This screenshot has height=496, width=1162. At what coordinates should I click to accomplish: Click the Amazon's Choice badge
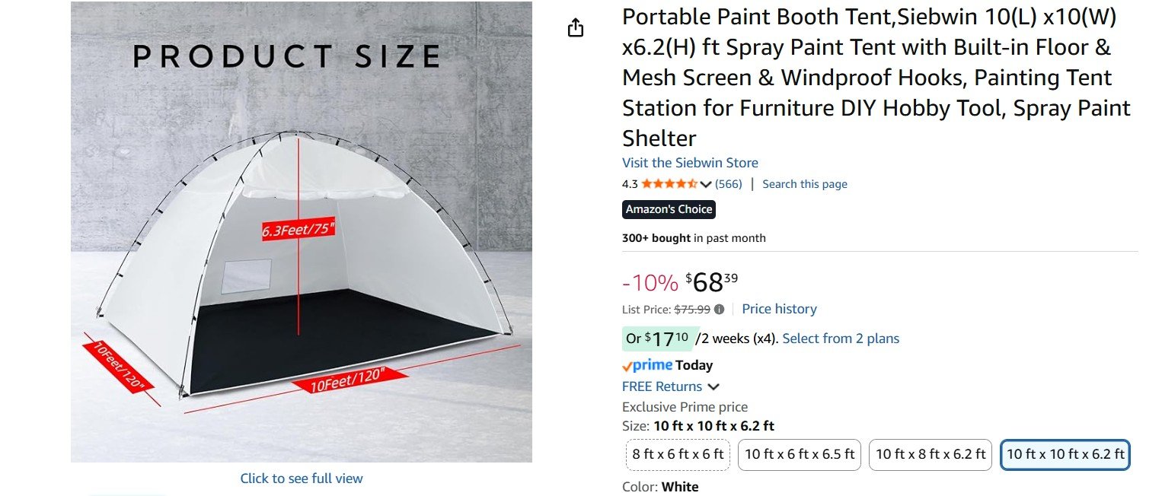pyautogui.click(x=669, y=209)
